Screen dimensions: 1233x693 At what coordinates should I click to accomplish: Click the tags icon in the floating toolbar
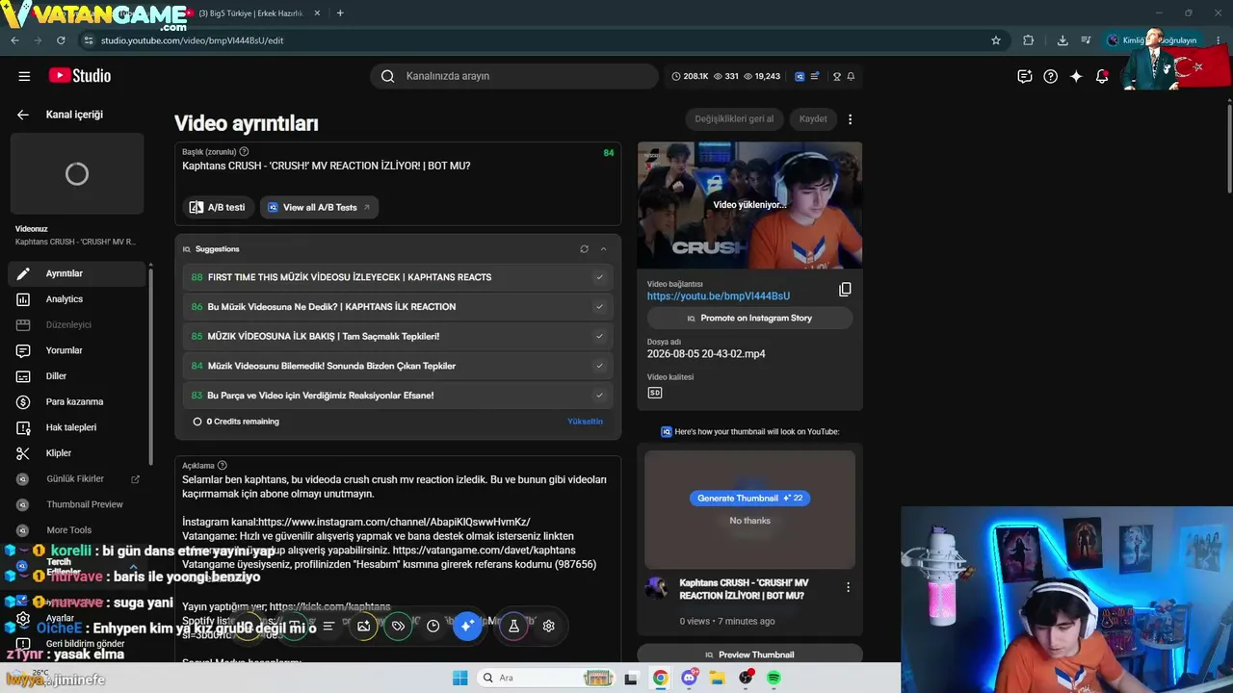coord(398,626)
